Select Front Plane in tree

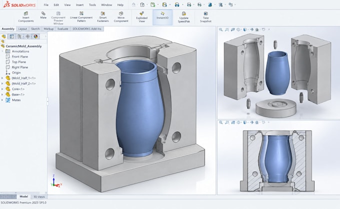point(19,56)
